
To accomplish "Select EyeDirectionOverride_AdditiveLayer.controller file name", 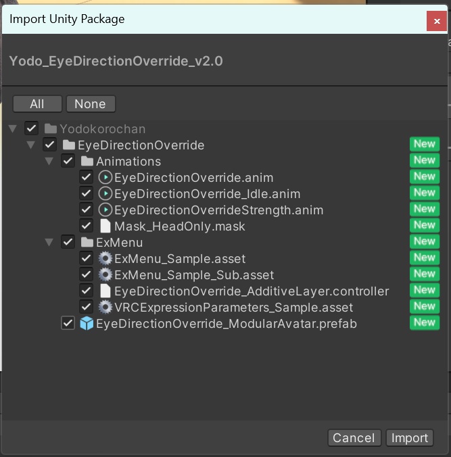I will click(252, 291).
